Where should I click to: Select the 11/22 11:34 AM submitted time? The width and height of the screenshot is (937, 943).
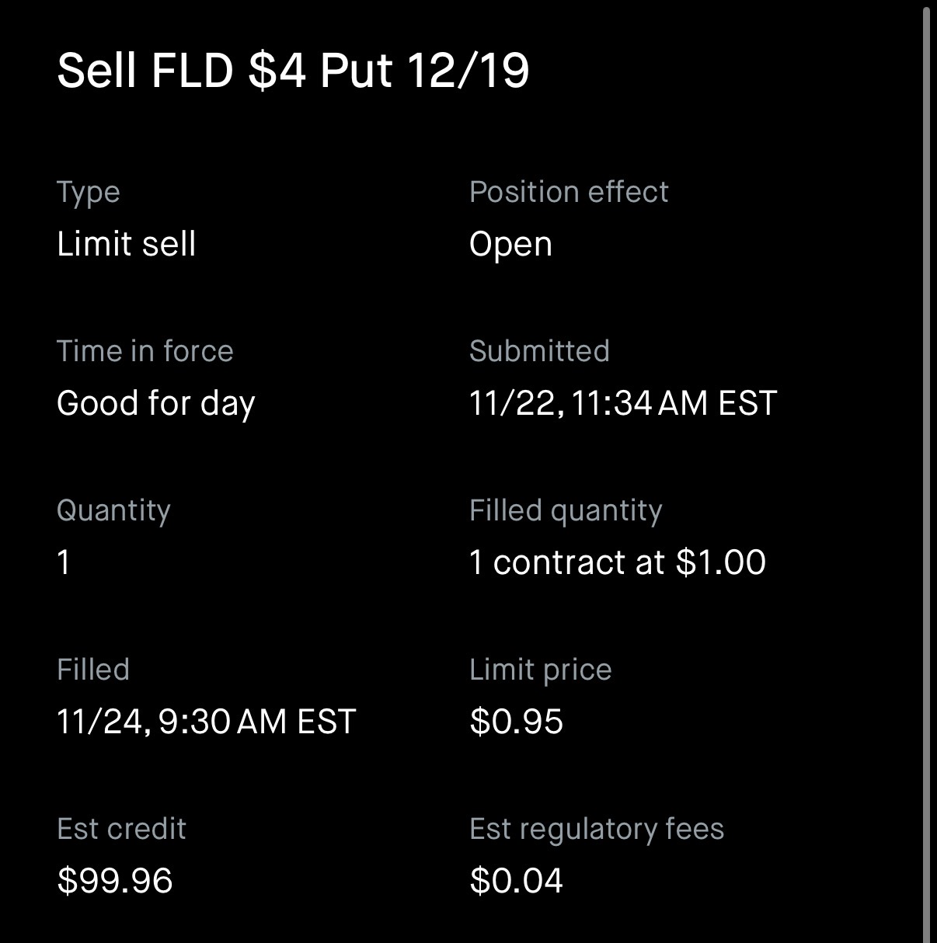622,403
